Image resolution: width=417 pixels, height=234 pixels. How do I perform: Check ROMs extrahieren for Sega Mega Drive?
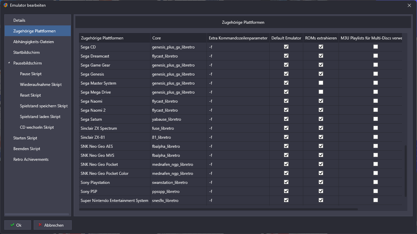coord(321,92)
